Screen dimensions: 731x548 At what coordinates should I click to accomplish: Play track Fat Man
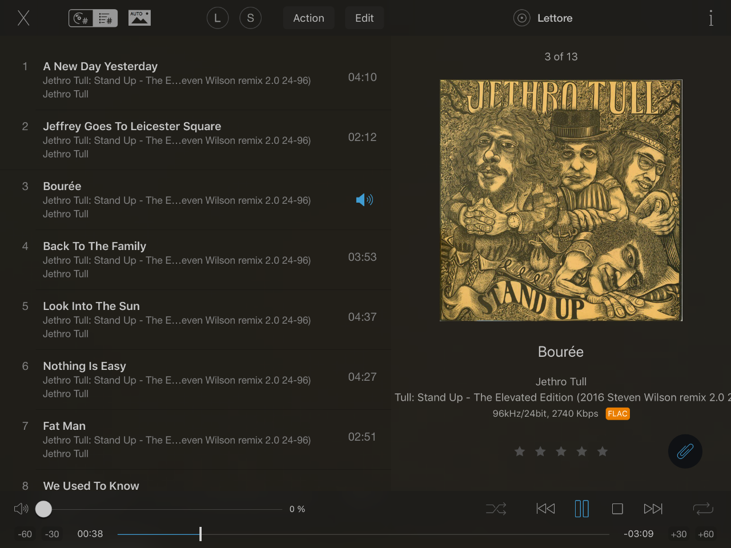(195, 440)
